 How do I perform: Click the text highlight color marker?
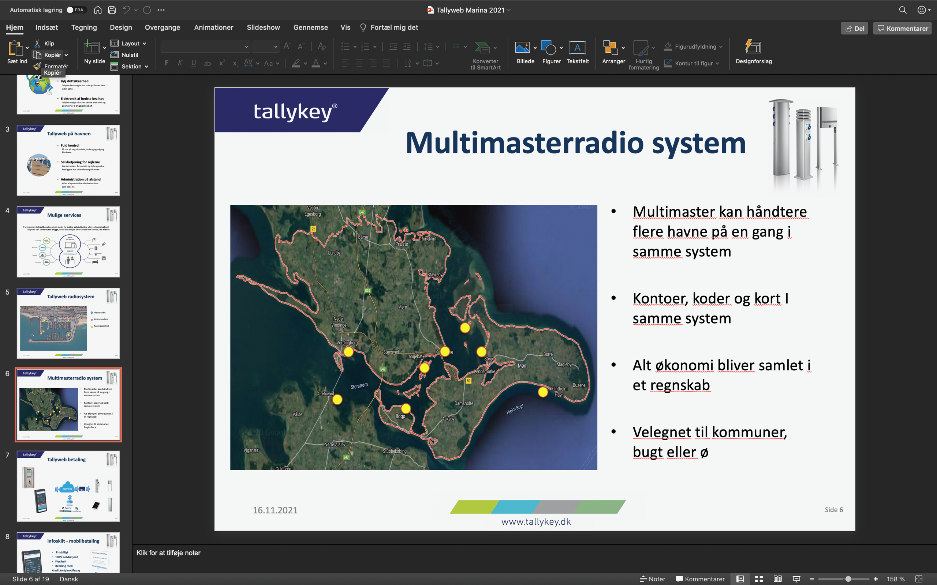coord(296,63)
